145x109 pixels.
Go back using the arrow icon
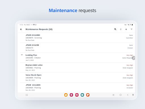pos(21,29)
